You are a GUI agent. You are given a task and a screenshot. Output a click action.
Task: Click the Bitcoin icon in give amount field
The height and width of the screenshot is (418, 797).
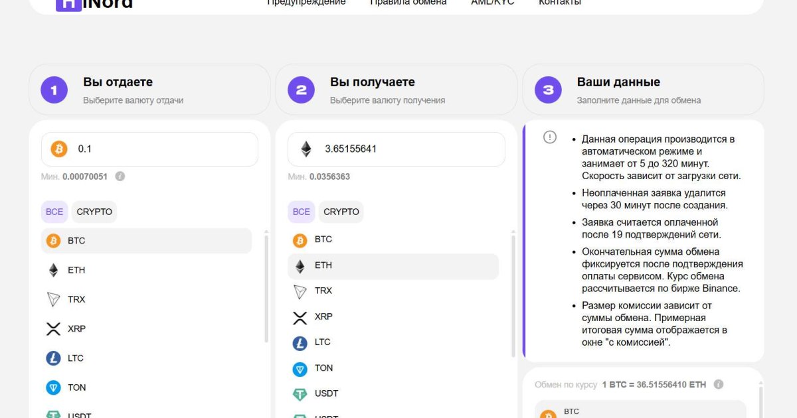tap(59, 149)
